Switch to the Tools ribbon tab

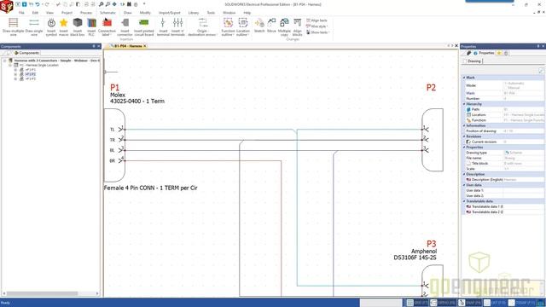coord(211,13)
